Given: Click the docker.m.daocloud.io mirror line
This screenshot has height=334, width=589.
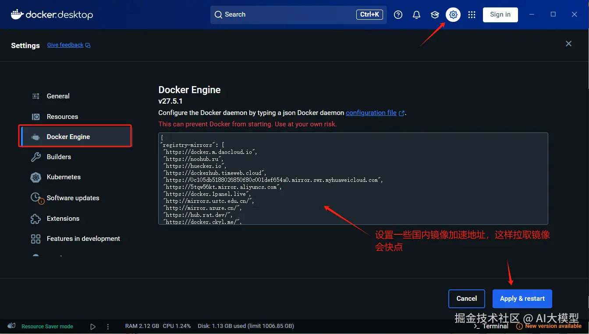Looking at the screenshot, I should [x=210, y=152].
